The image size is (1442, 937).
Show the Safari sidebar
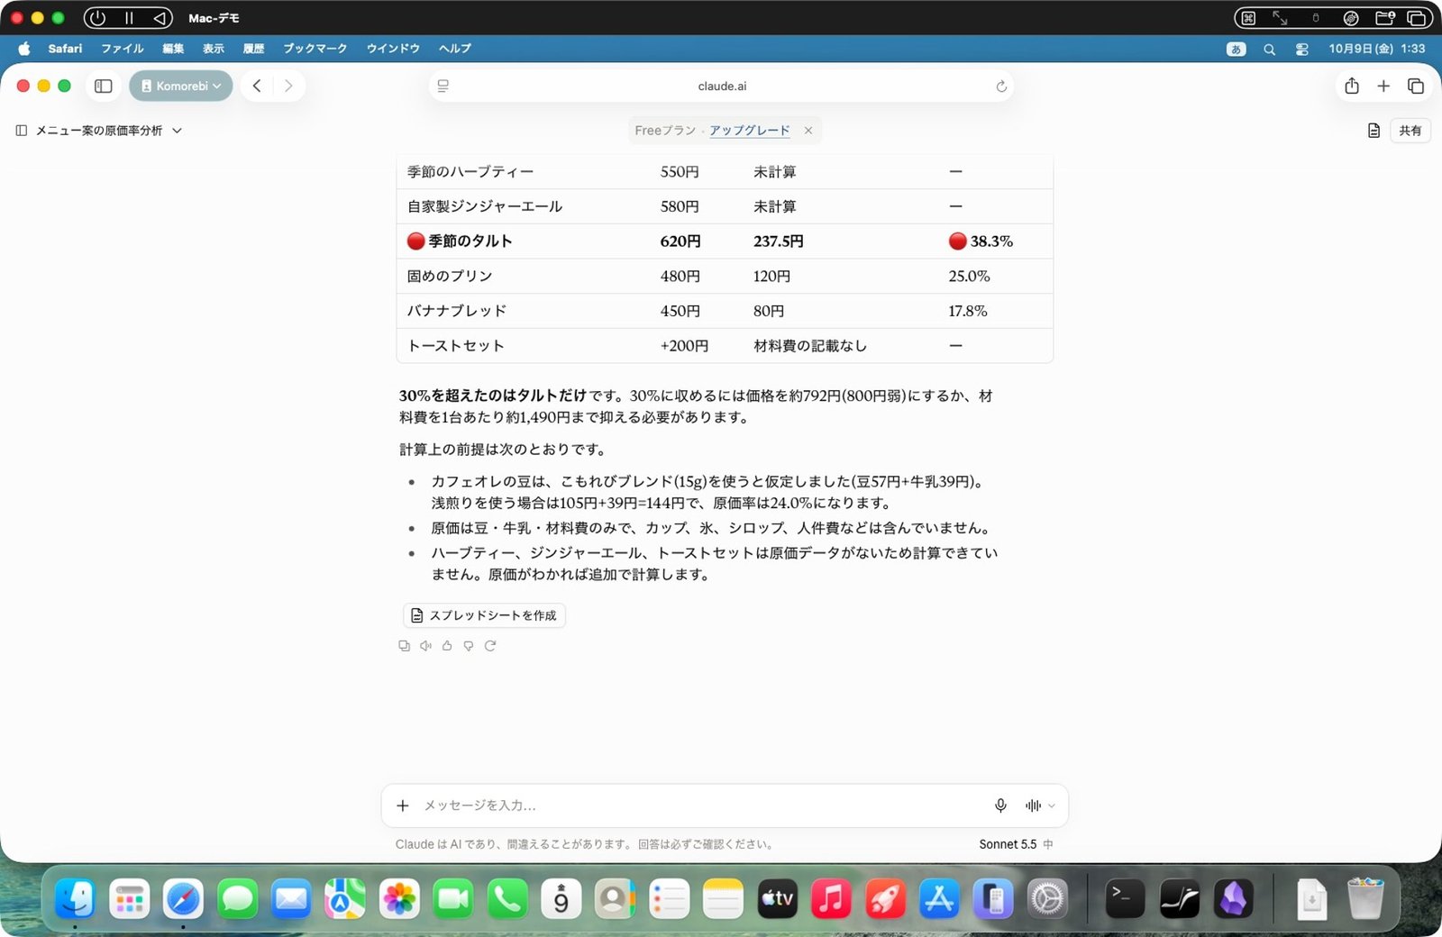[104, 86]
